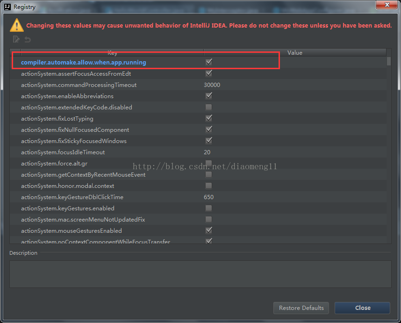Enable actionSystem.getContextByRecentMouseEvent checkbox

coord(209,174)
